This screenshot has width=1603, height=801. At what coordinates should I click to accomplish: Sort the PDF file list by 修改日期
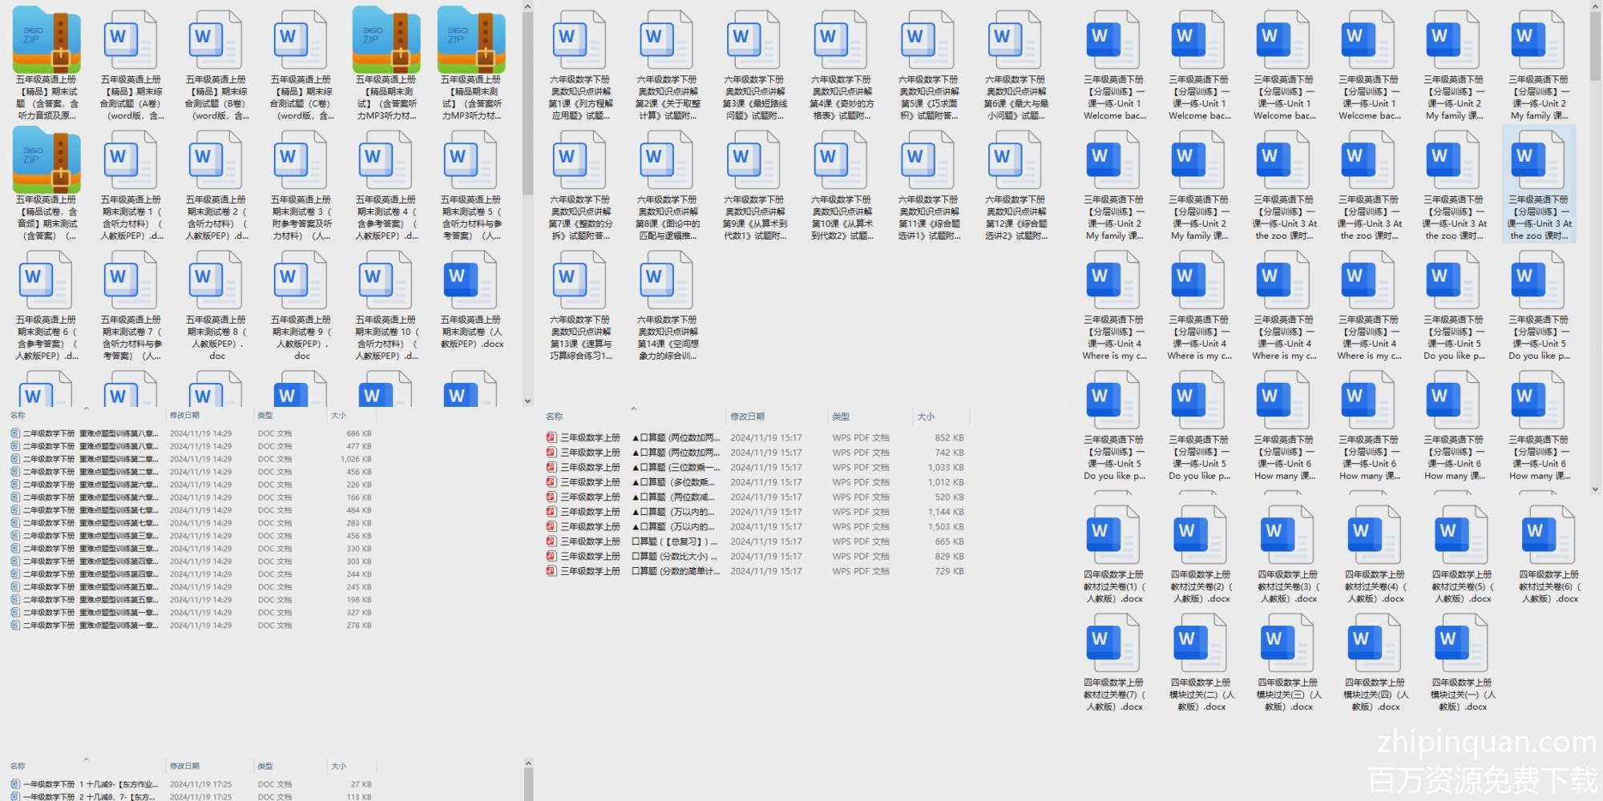[747, 417]
